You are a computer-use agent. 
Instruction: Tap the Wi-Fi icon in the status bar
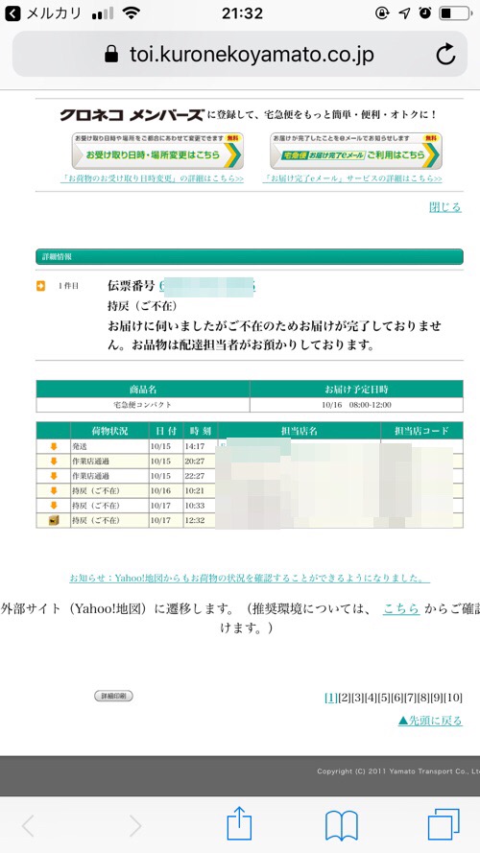pos(132,13)
